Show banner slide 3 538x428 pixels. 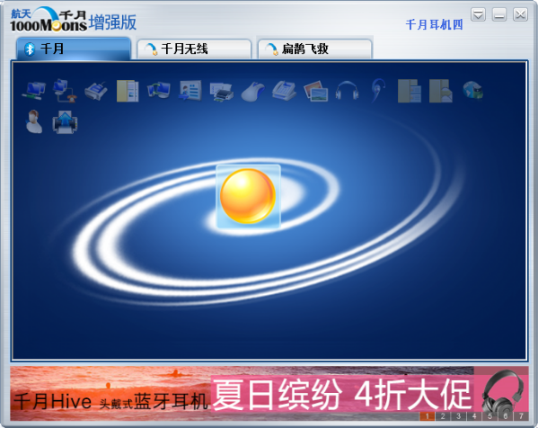[x=459, y=416]
